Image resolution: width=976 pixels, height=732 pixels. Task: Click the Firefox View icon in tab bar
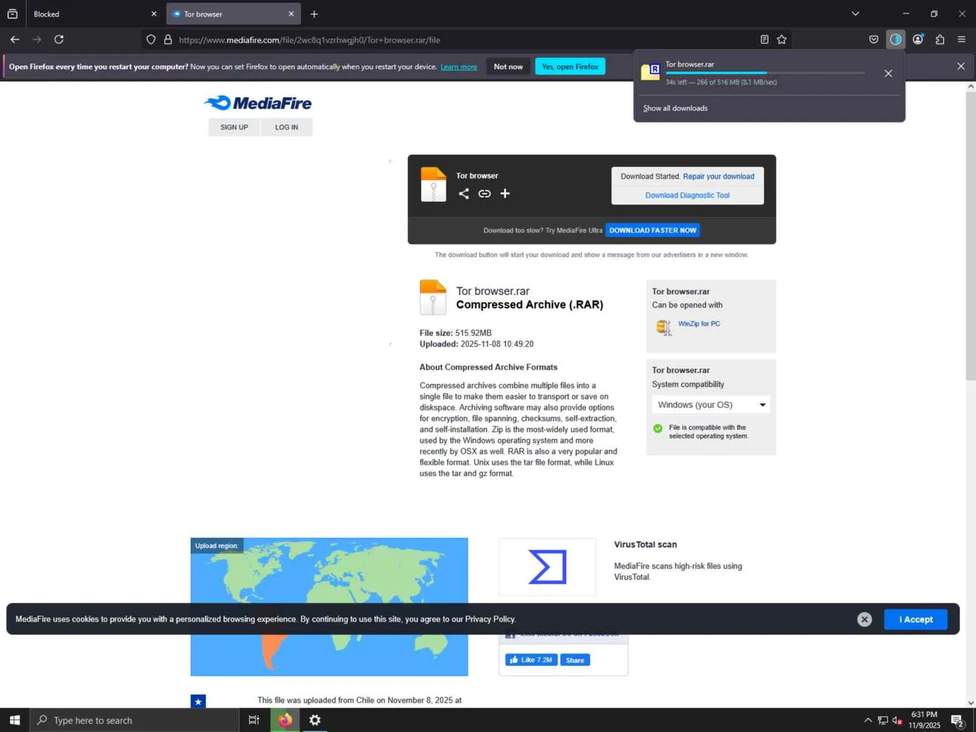coord(12,13)
